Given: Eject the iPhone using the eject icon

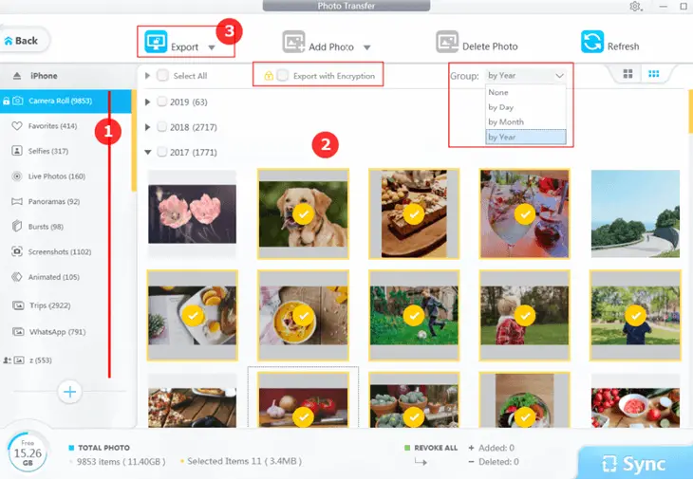Looking at the screenshot, I should [17, 76].
